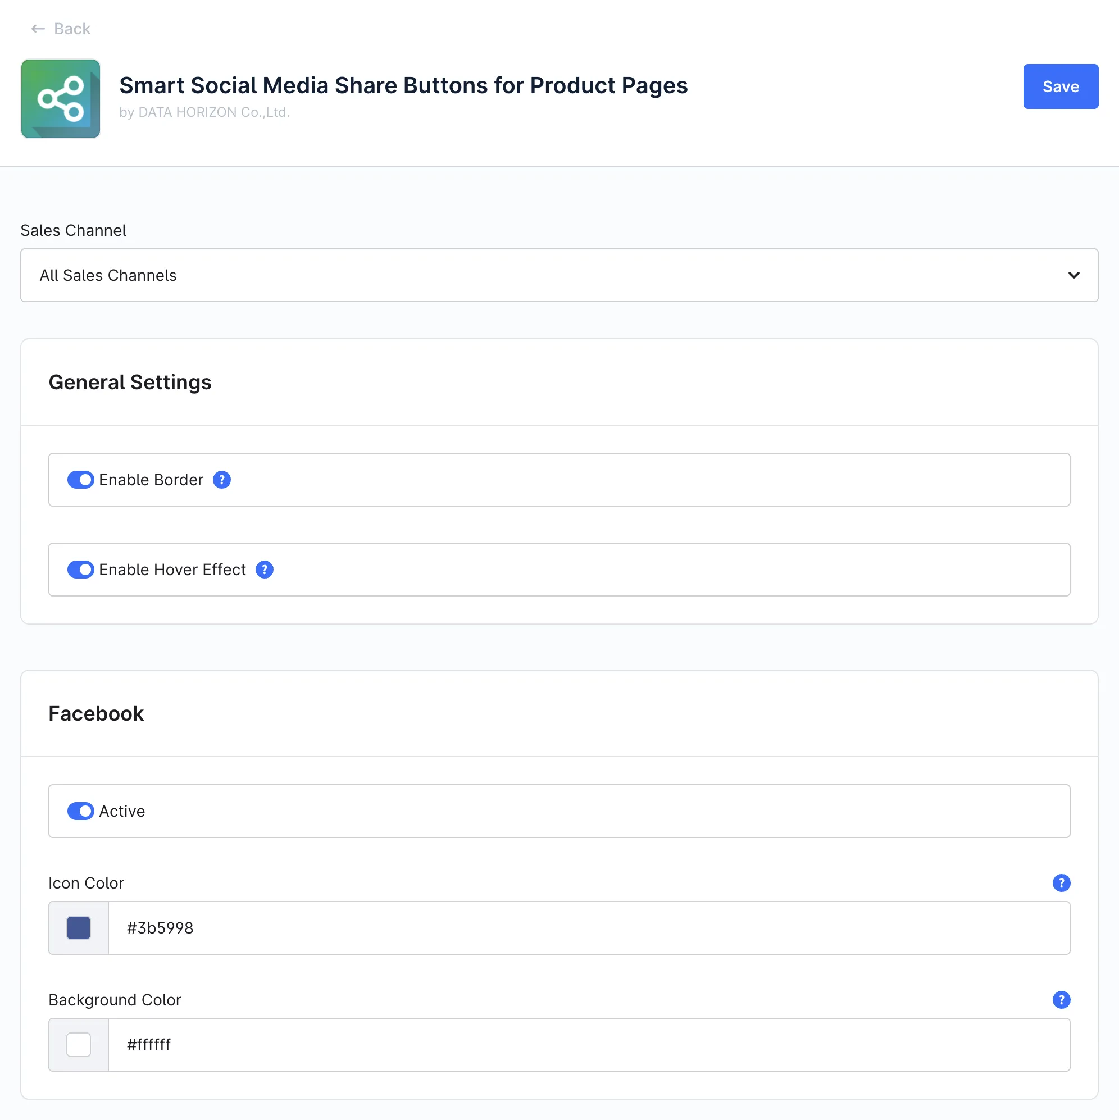Open the Background Color white swatch

point(79,1044)
